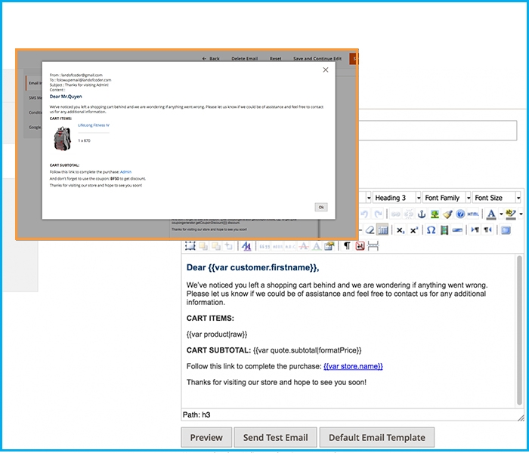Click the {{var store.name}} link in editor
Image resolution: width=529 pixels, height=453 pixels.
(x=353, y=366)
